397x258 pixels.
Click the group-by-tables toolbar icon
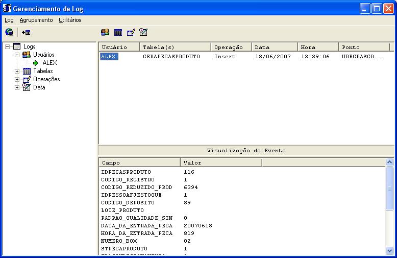(118, 32)
